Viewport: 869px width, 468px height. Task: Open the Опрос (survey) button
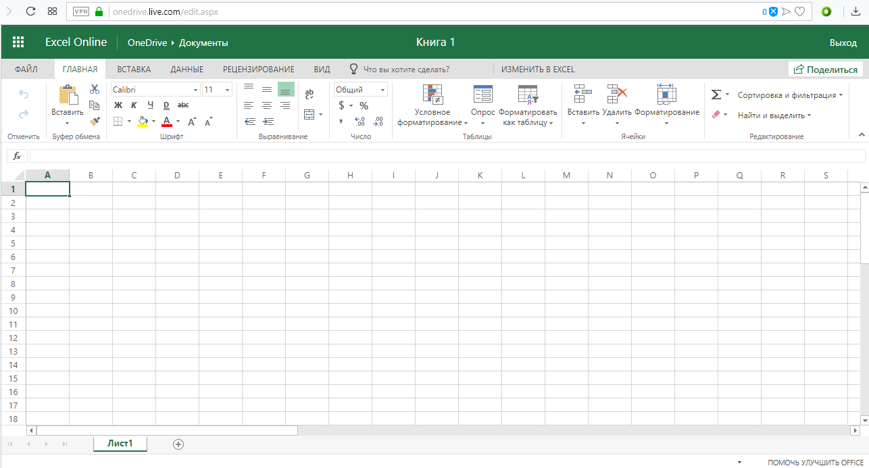482,105
